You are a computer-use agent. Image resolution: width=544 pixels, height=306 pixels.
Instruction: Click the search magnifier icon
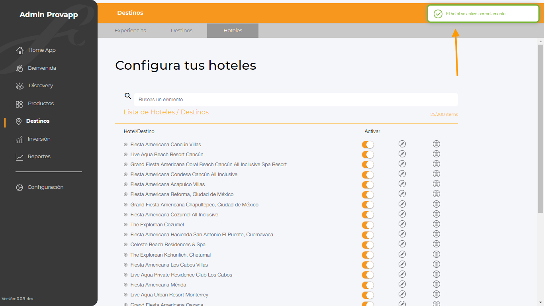(x=128, y=96)
